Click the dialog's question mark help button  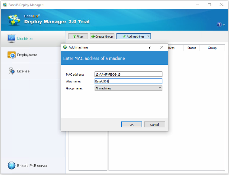tap(150, 47)
